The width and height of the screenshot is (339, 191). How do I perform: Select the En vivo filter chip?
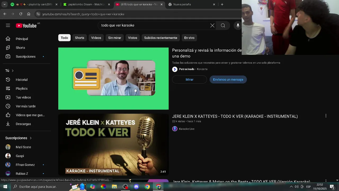pos(189,38)
